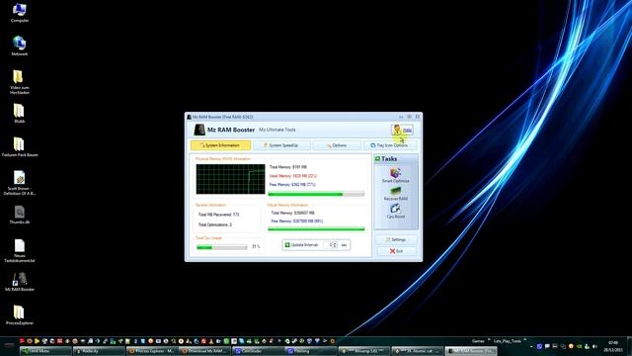
Task: Select the ProcessExplorer folder icon
Action: pyautogui.click(x=20, y=315)
